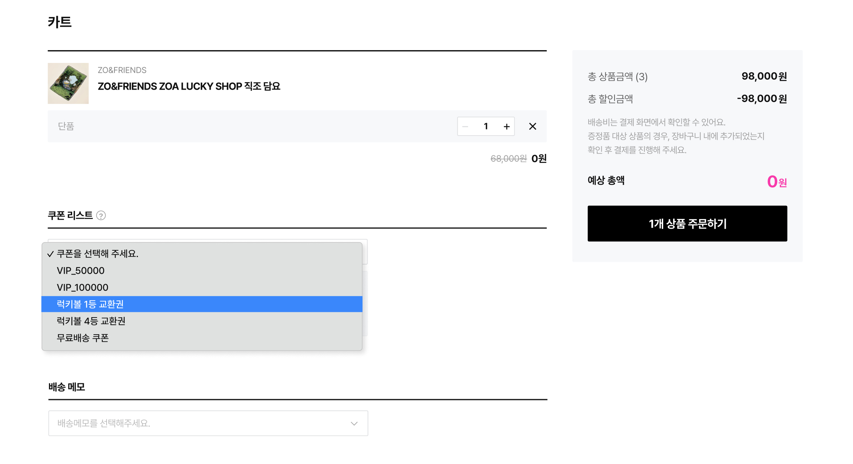The height and width of the screenshot is (464, 853).
Task: Click the 1개 상품 주문하기 order button
Action: tap(687, 223)
